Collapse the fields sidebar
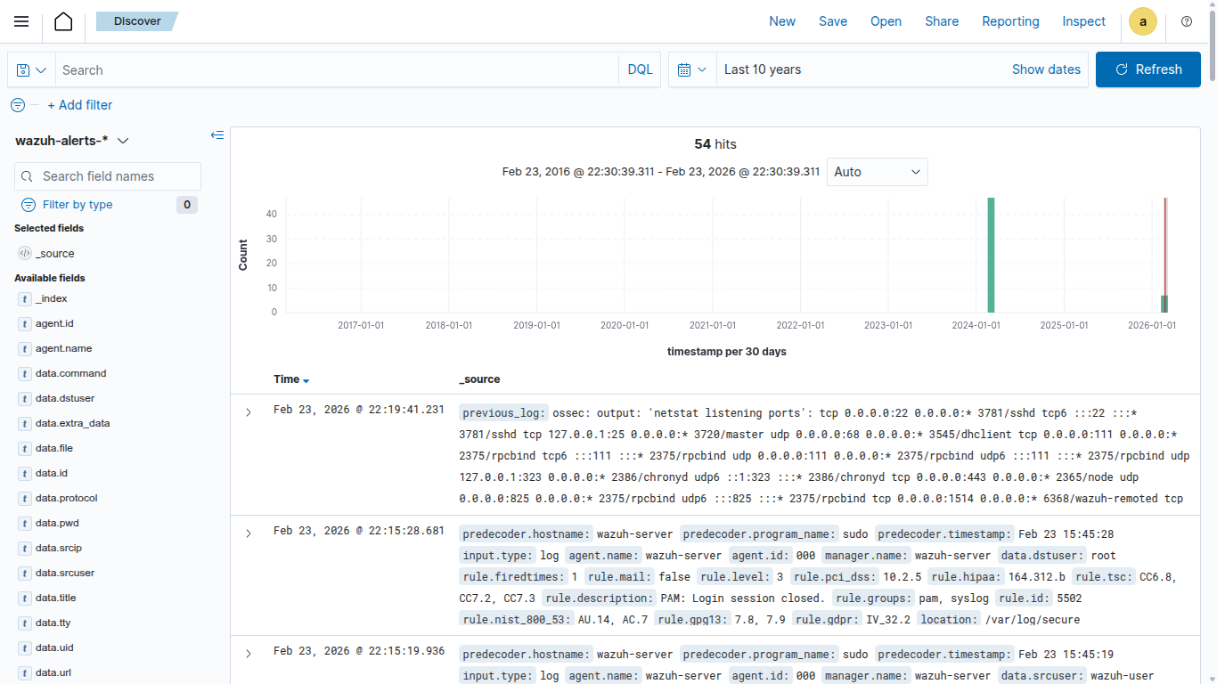 point(216,135)
